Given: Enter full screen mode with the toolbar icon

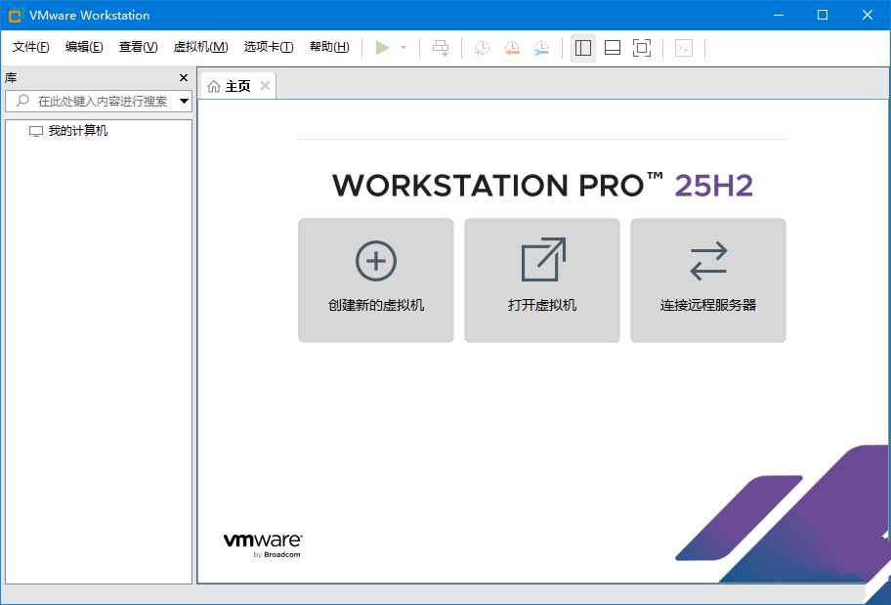Looking at the screenshot, I should coord(642,47).
